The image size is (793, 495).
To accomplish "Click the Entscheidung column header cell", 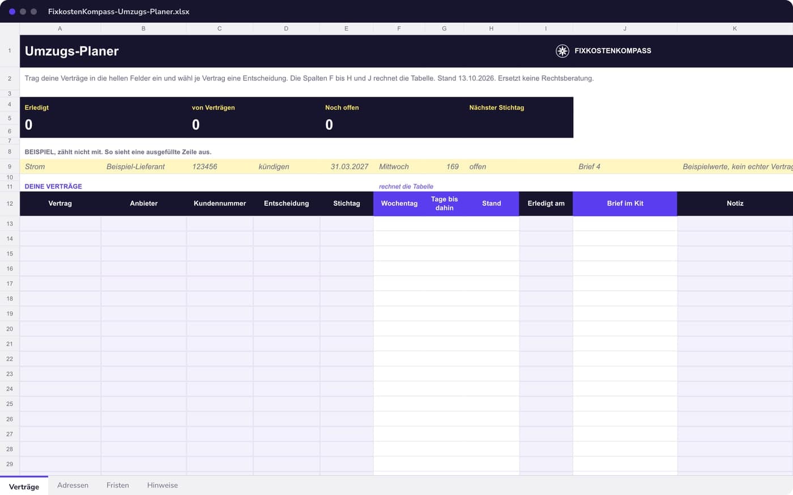I will coord(287,204).
